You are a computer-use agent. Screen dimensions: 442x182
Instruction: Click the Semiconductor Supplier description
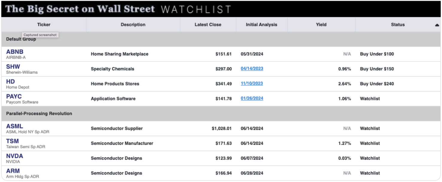[x=117, y=128]
